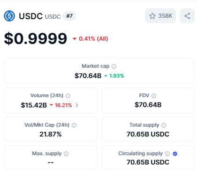Click the $15.42B volume value
Screen dimensions: 198x172
[x=34, y=105]
